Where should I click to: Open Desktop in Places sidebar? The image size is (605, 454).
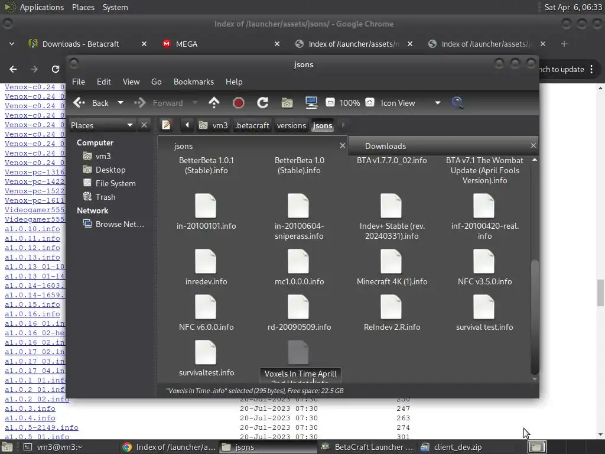point(110,170)
